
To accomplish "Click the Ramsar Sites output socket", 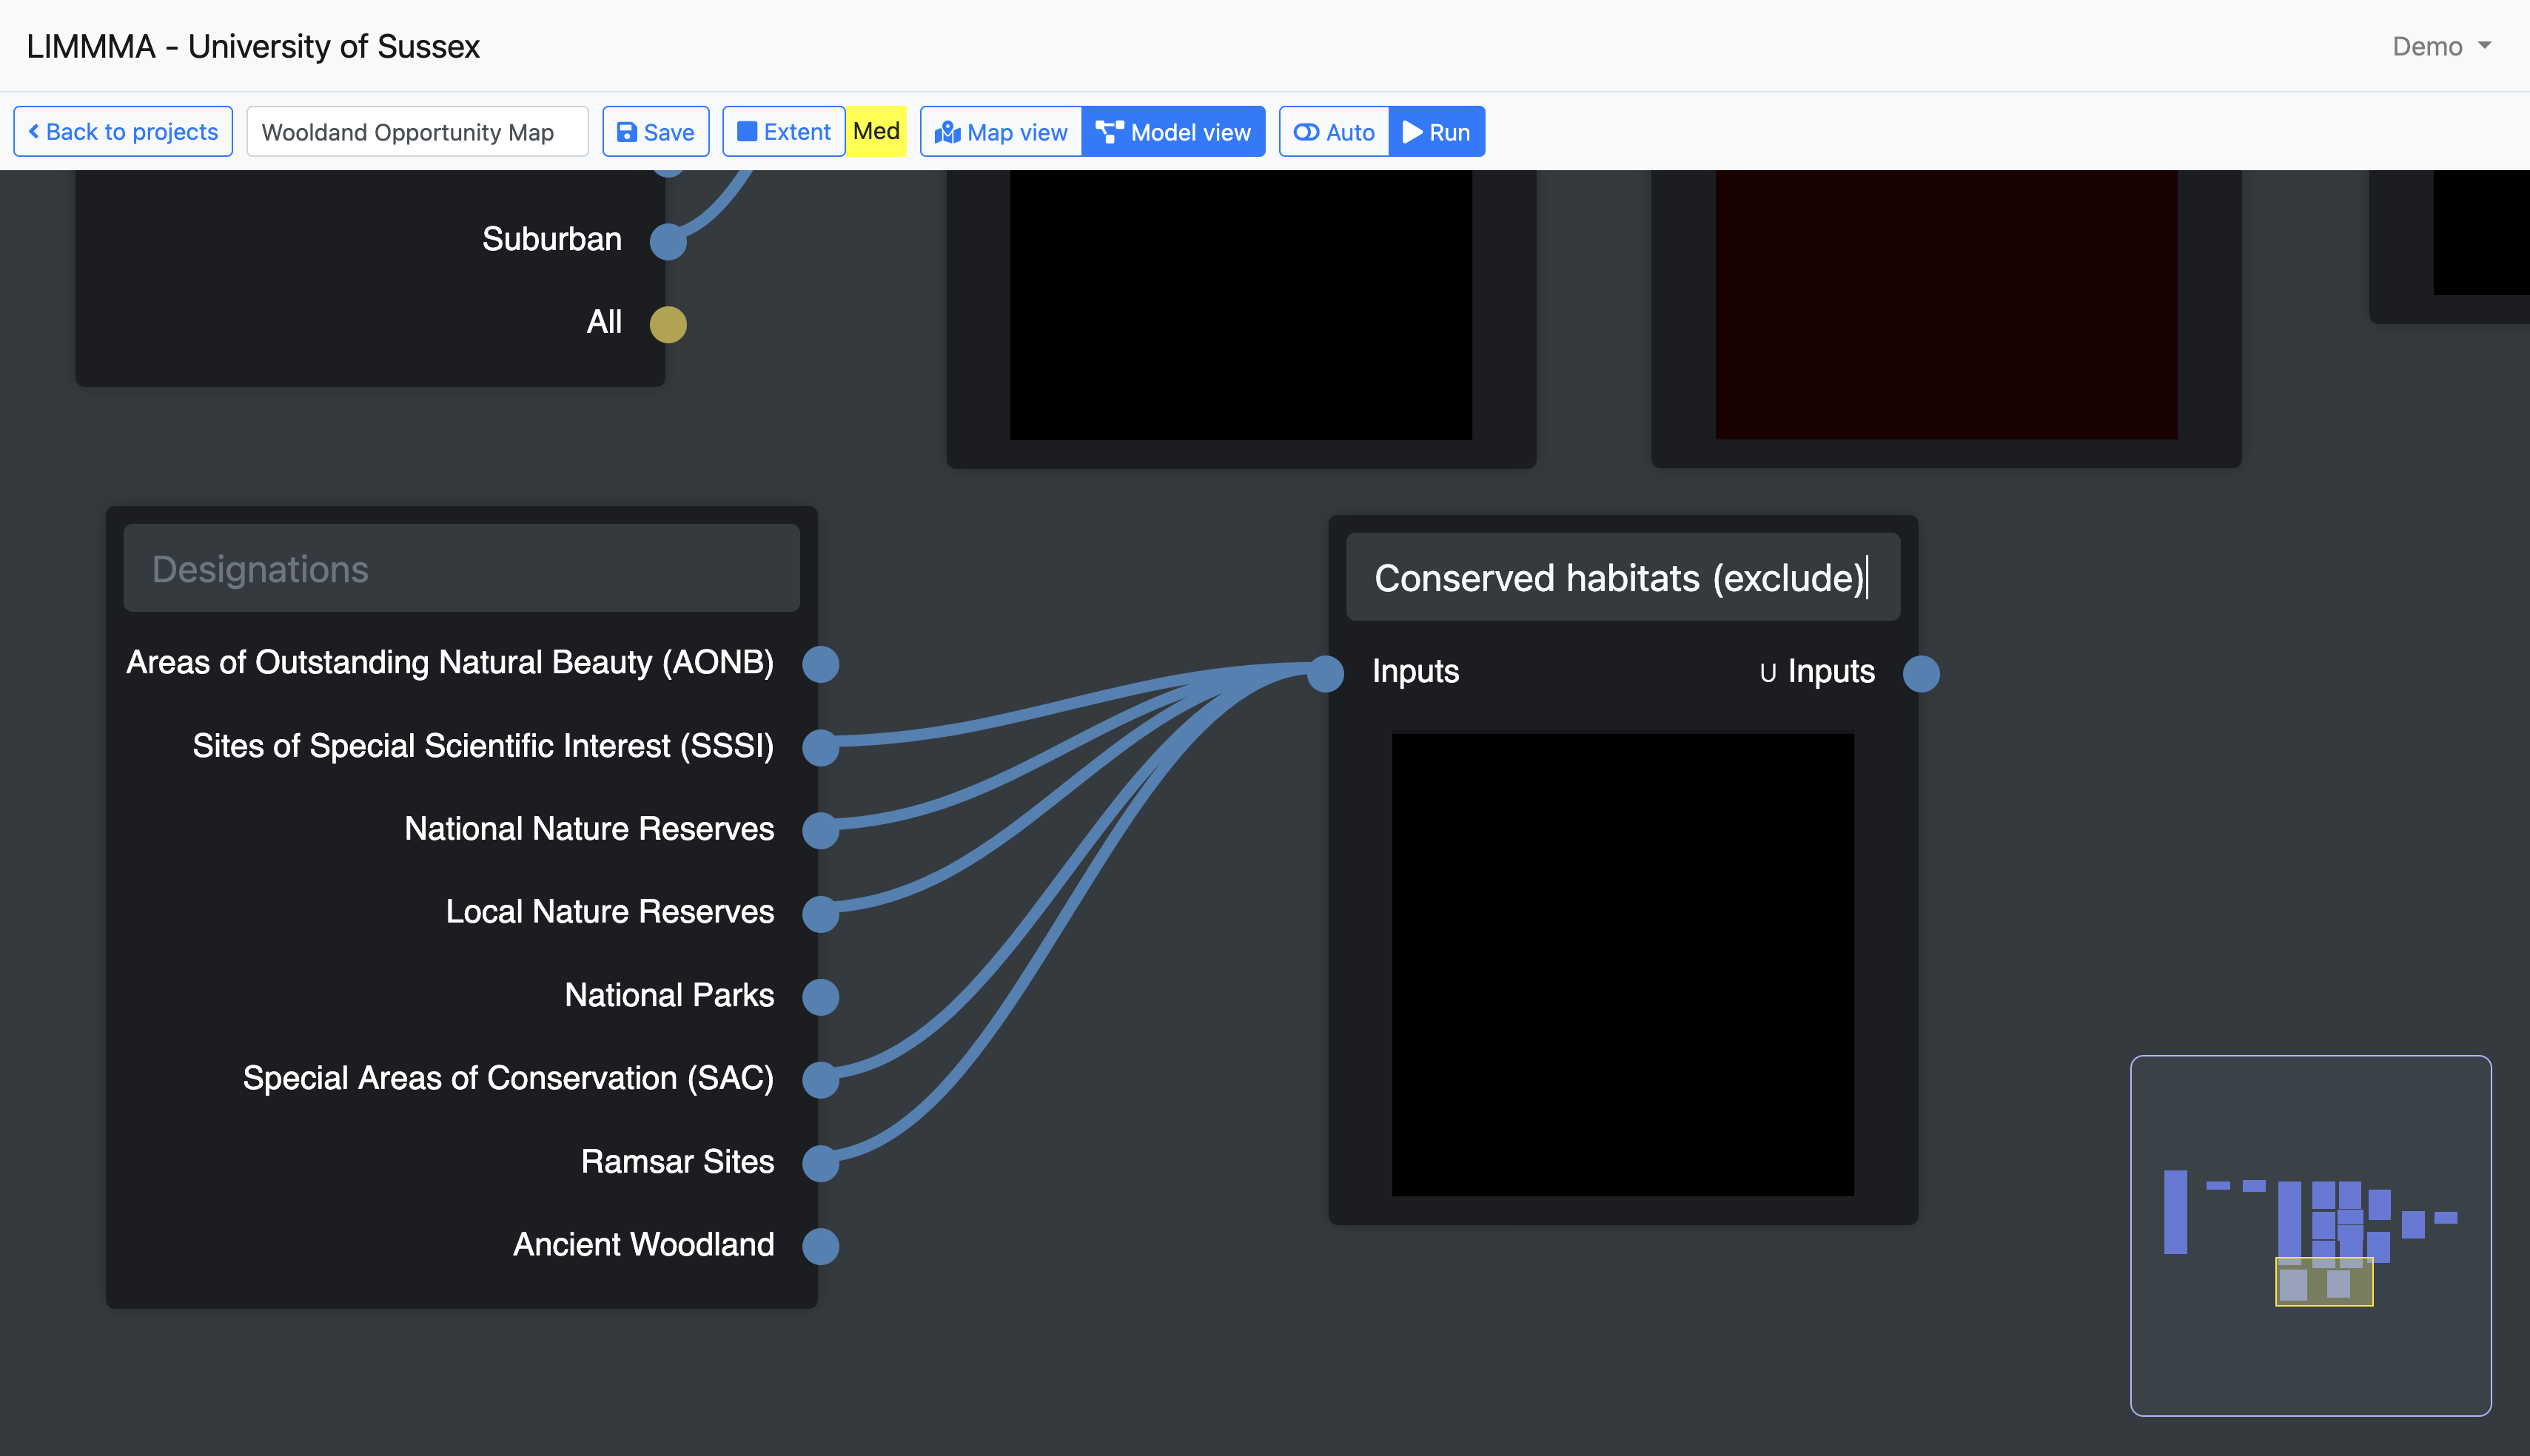I will click(820, 1163).
